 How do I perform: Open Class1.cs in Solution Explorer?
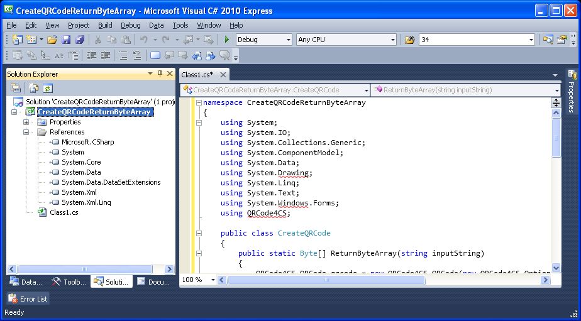[x=64, y=212]
